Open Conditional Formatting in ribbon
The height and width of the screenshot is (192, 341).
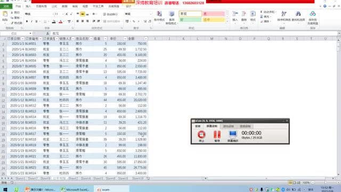(159, 17)
